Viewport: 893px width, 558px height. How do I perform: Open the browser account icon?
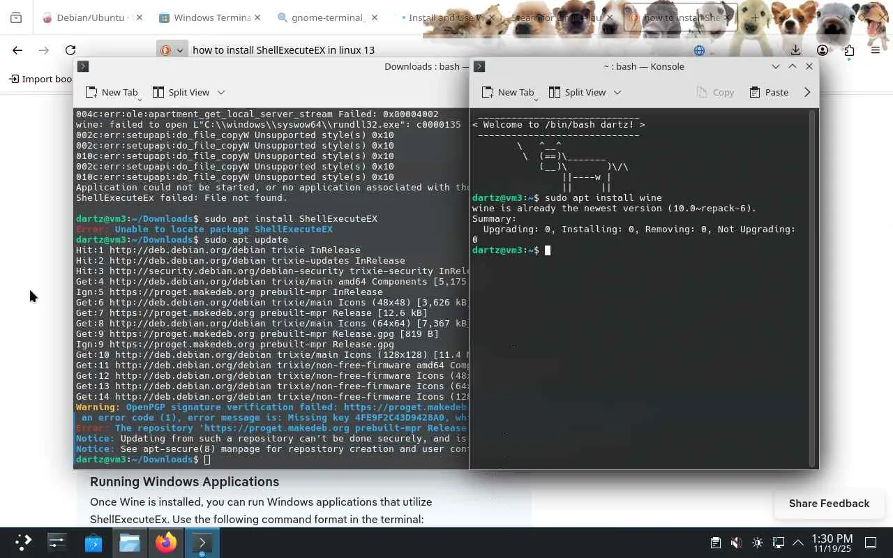coord(823,50)
